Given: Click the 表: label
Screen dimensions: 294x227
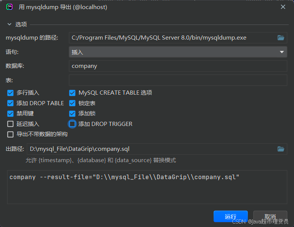Looking at the screenshot, I should tap(9, 80).
